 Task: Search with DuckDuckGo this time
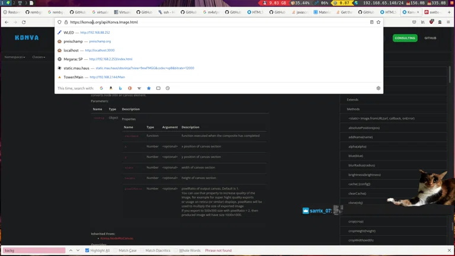130,88
